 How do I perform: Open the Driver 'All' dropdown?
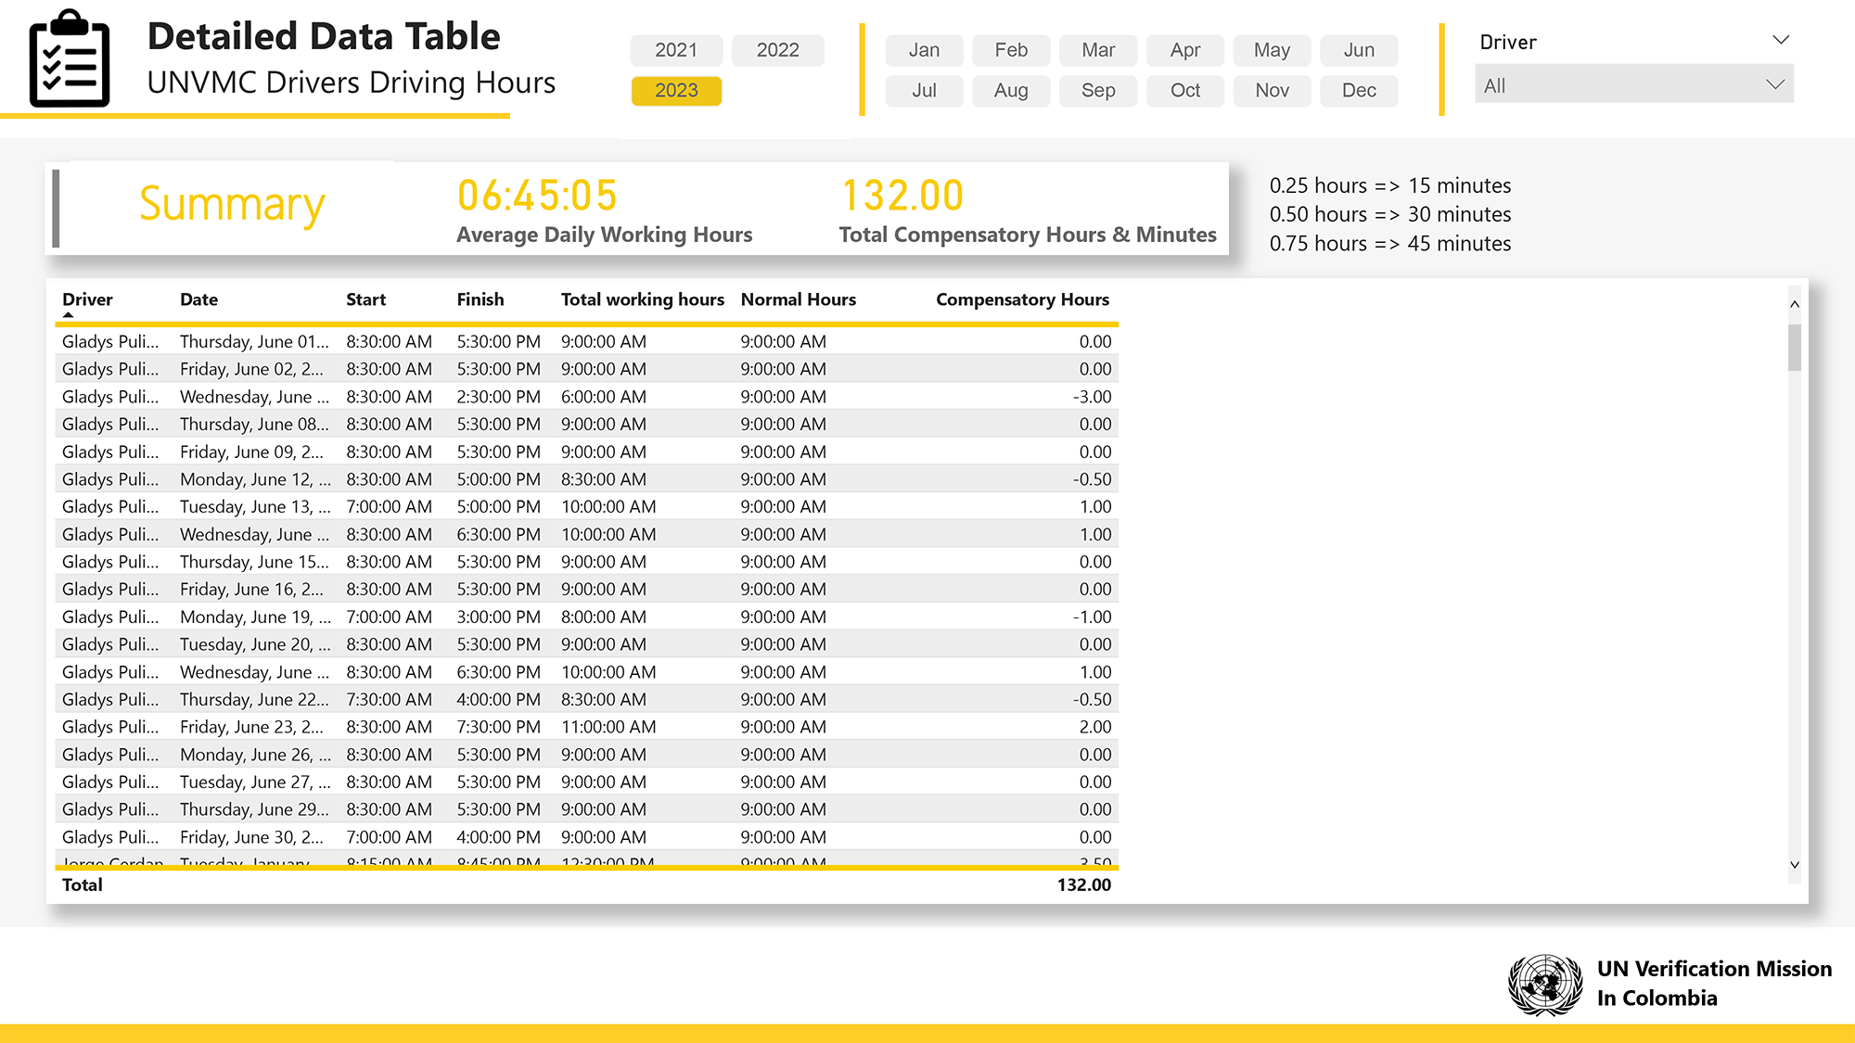click(x=1634, y=84)
